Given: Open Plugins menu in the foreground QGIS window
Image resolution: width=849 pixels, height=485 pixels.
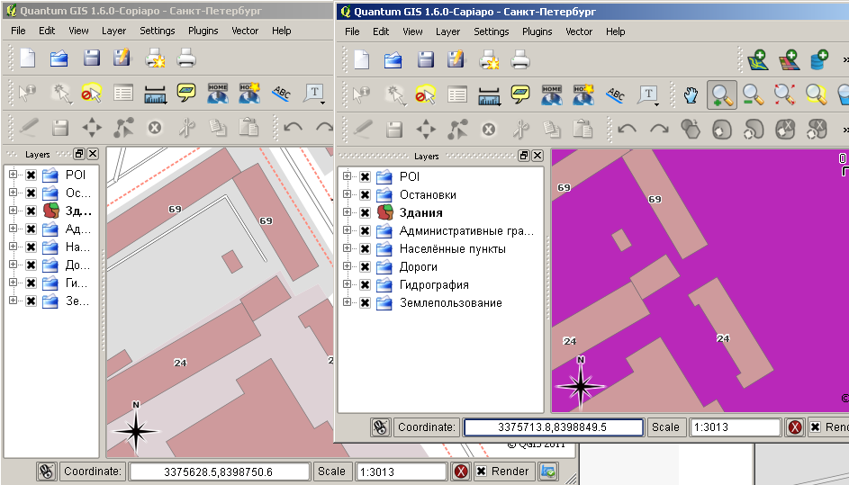Looking at the screenshot, I should tap(537, 31).
